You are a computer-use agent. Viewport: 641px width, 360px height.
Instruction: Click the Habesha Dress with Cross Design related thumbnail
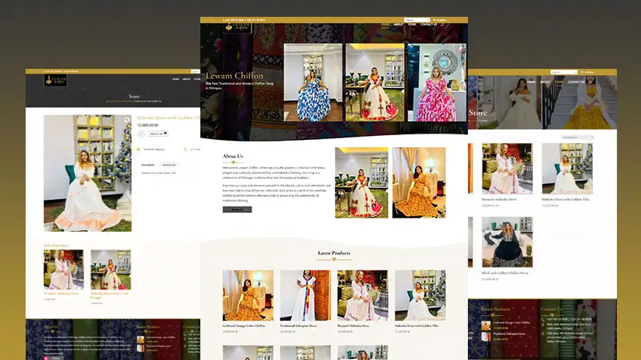pos(111,270)
